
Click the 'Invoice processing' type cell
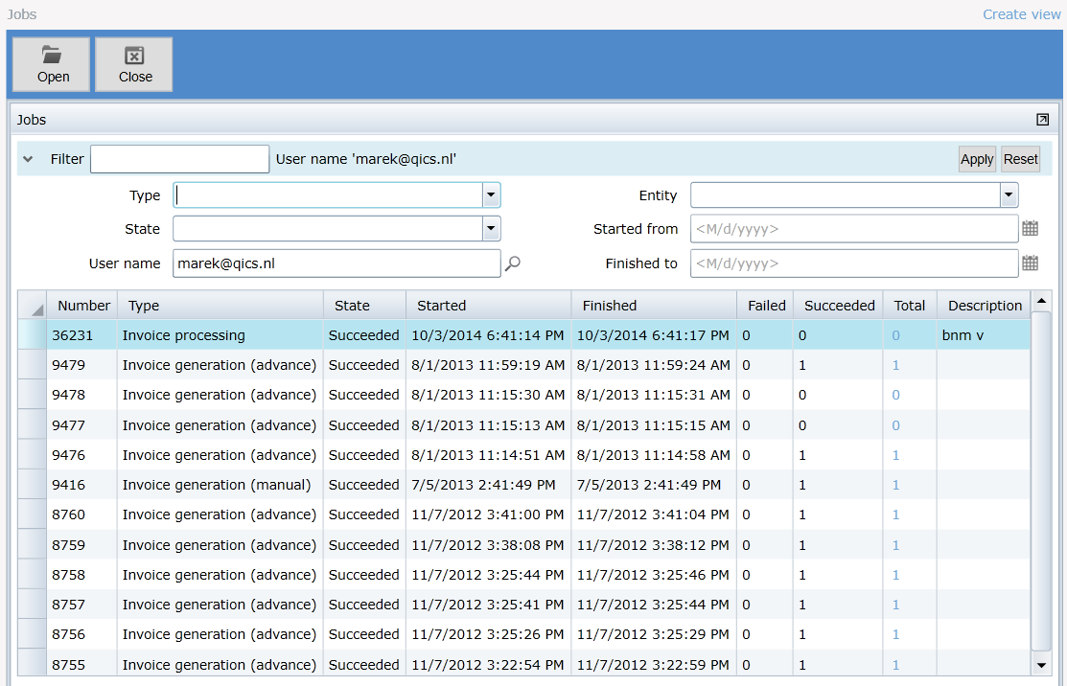point(220,335)
